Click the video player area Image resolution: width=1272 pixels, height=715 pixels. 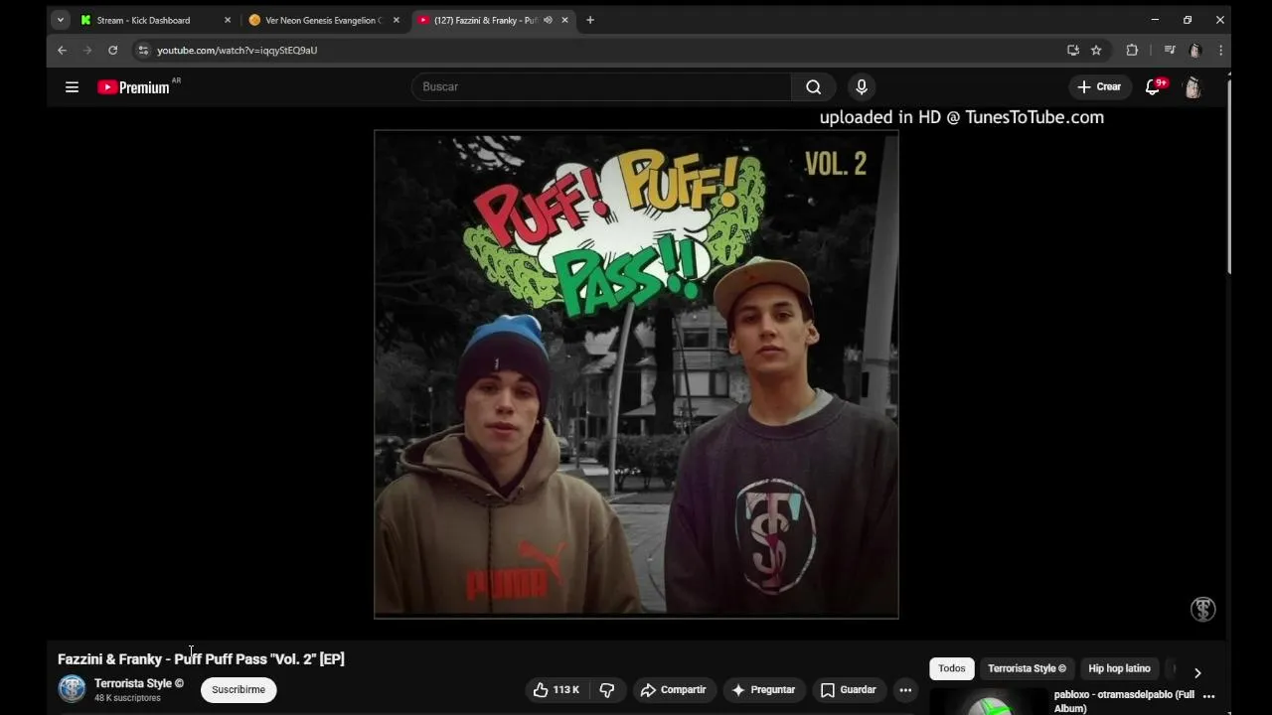(636, 374)
